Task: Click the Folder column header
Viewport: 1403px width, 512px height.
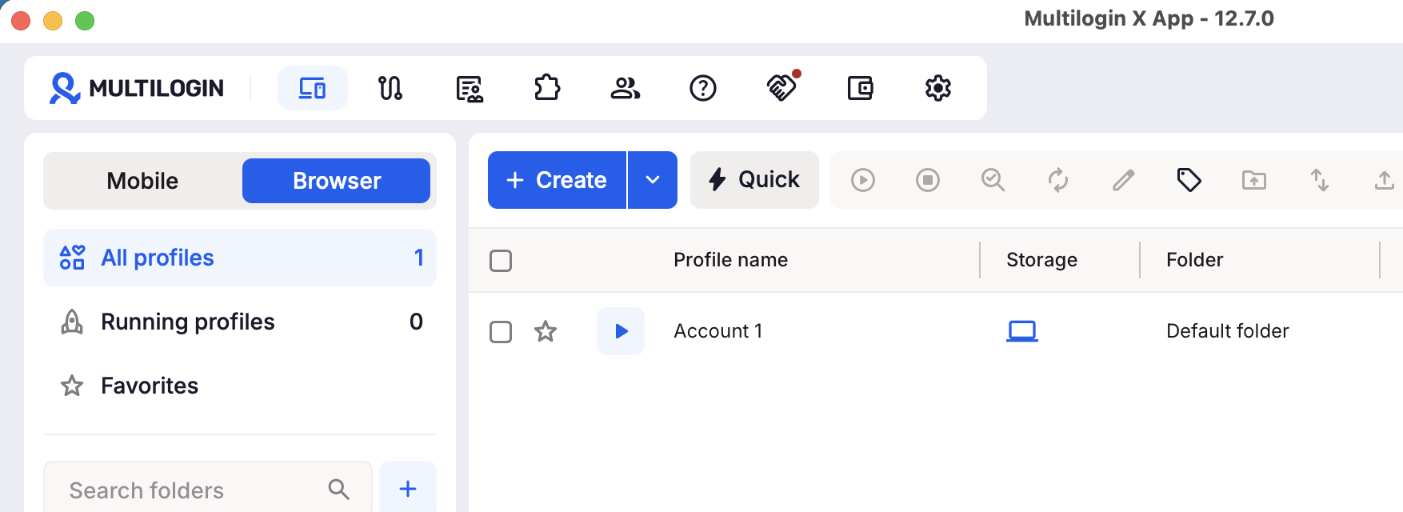Action: (1194, 260)
